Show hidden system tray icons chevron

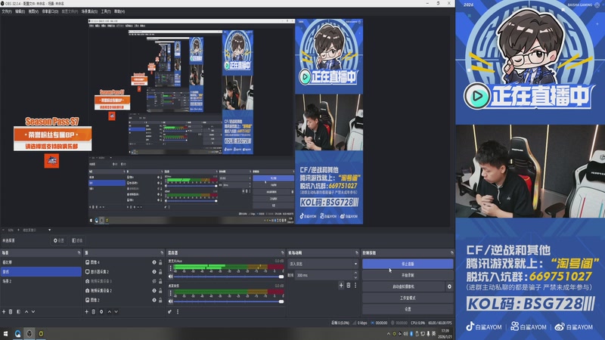click(x=388, y=334)
